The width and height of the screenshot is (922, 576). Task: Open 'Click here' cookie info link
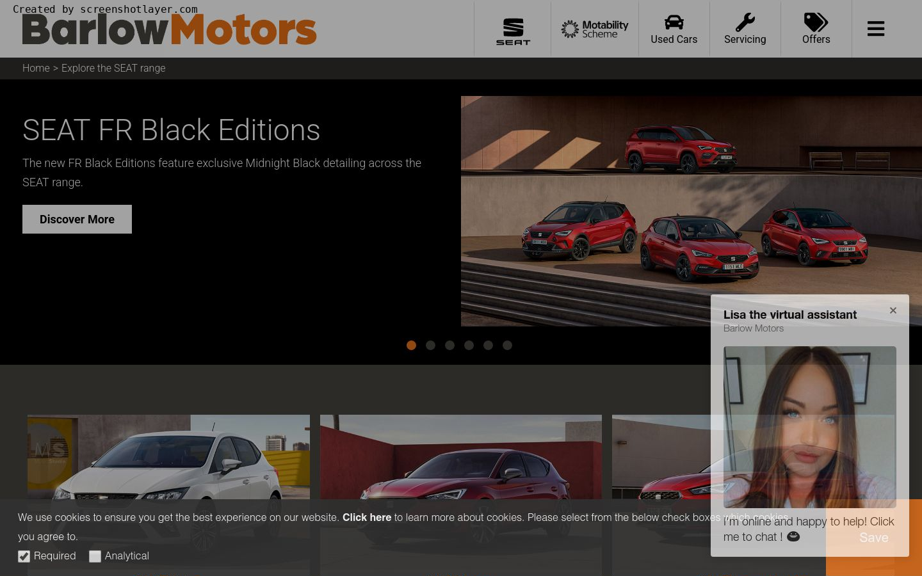[x=367, y=517]
